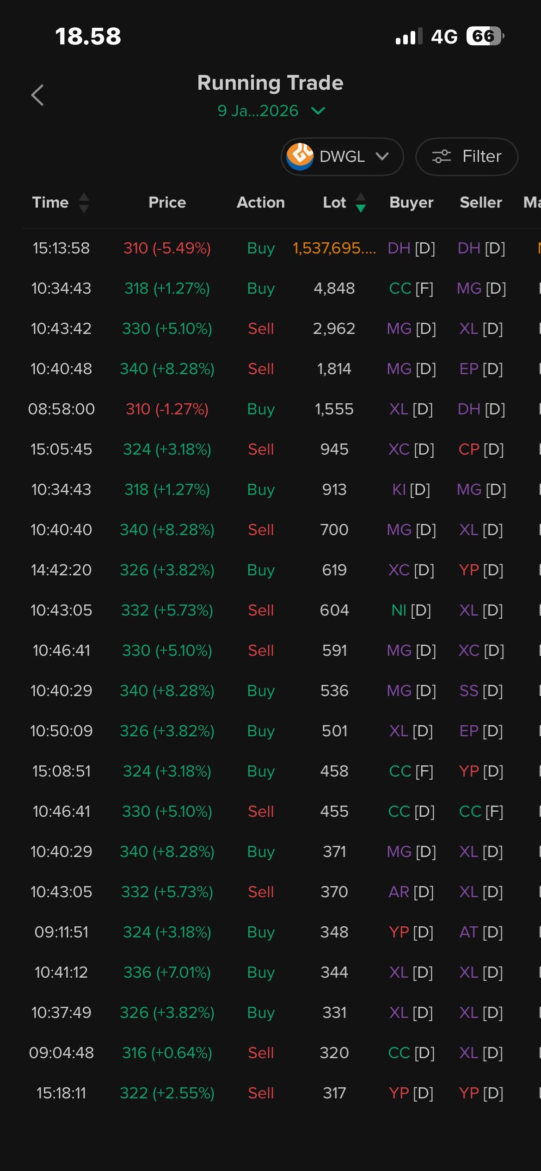Tap the 1,537,695 lot value
This screenshot has height=1171, width=541.
[334, 248]
